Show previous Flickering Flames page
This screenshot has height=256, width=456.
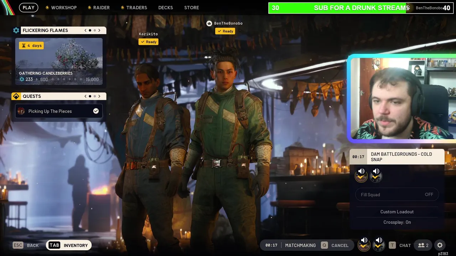[x=85, y=31]
